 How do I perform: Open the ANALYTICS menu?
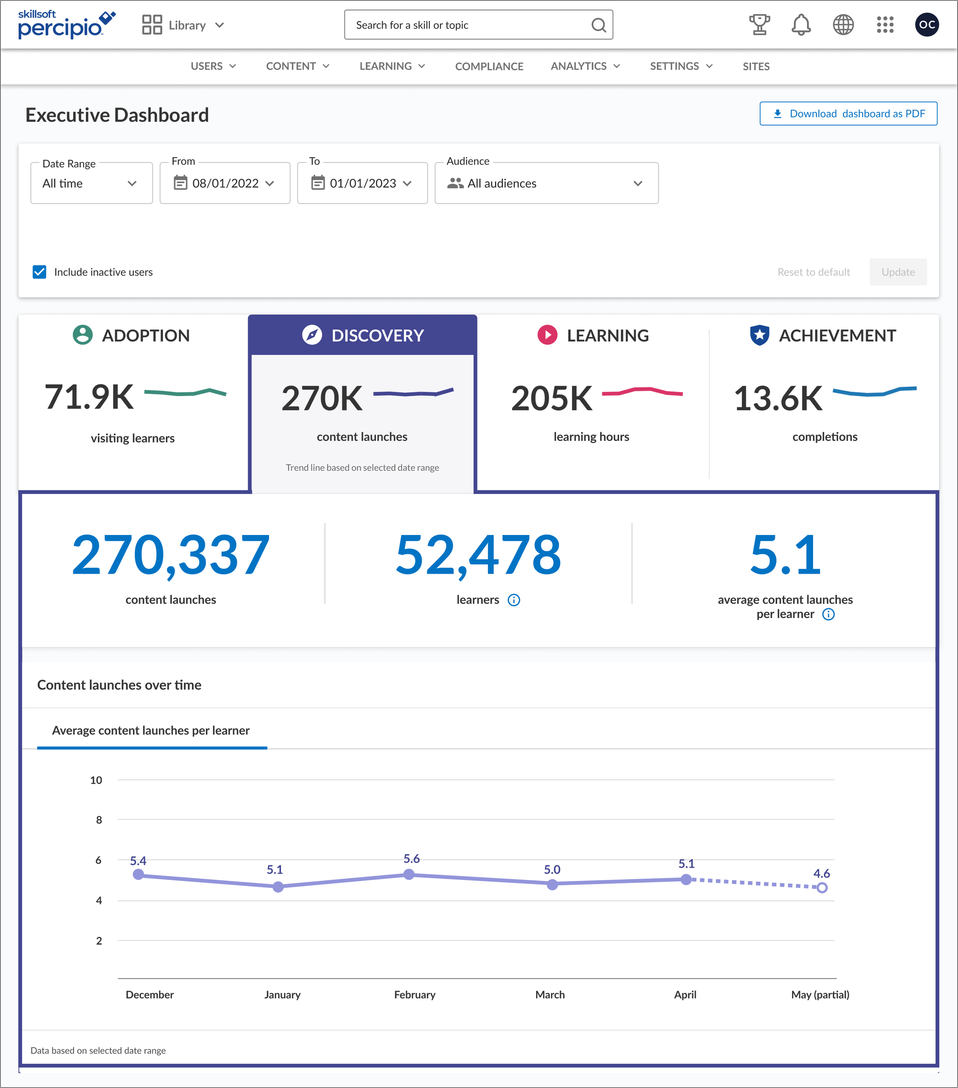586,66
